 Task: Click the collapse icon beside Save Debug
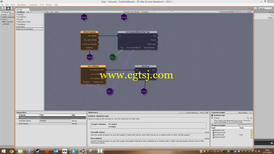(x=250, y=113)
